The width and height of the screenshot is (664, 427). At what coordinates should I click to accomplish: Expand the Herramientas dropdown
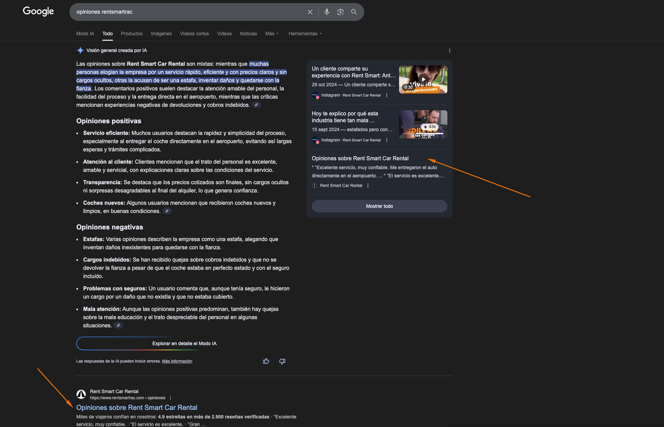click(x=305, y=34)
